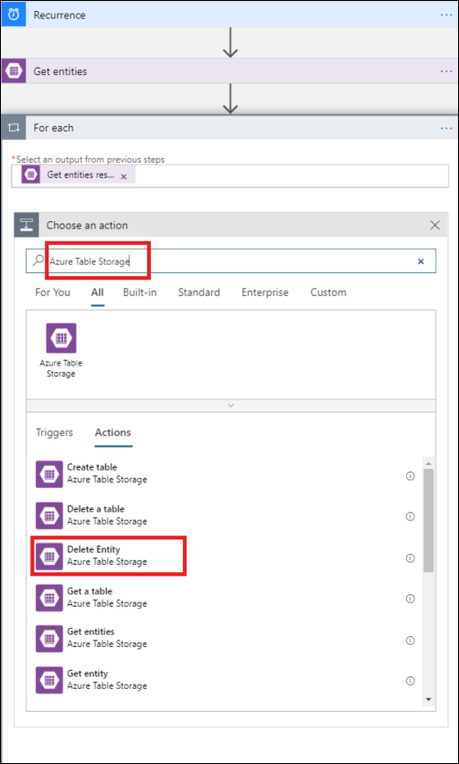Expand the Recurrence step header
The height and width of the screenshot is (764, 459).
tap(229, 15)
